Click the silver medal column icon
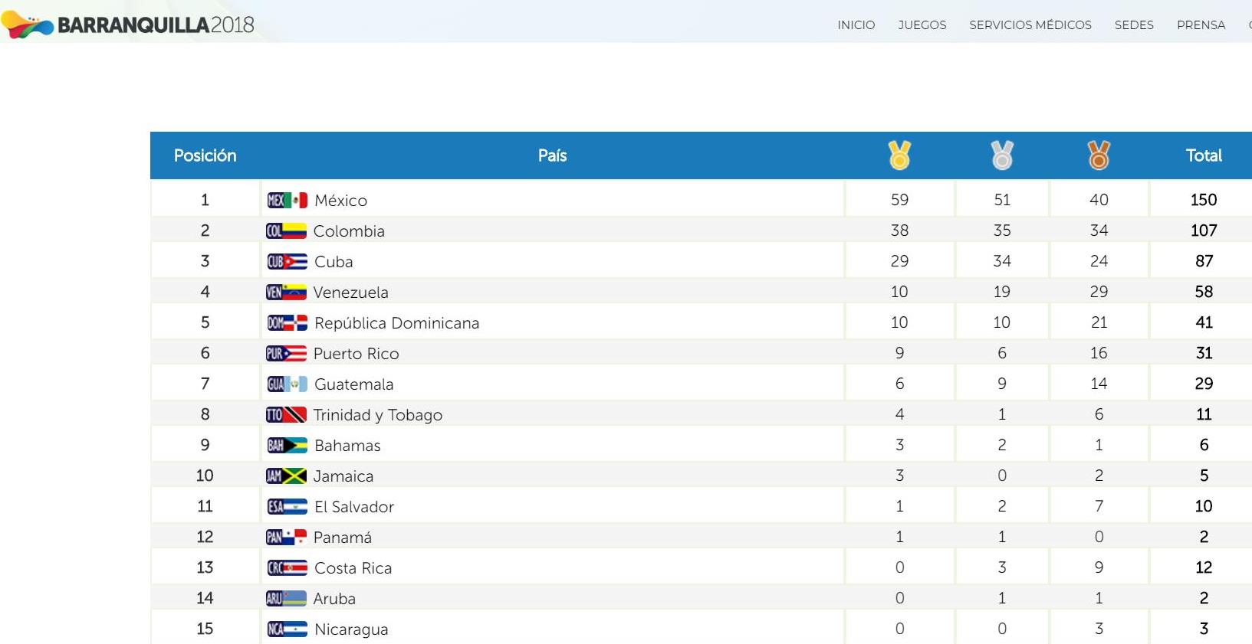This screenshot has width=1252, height=644. pos(1002,155)
